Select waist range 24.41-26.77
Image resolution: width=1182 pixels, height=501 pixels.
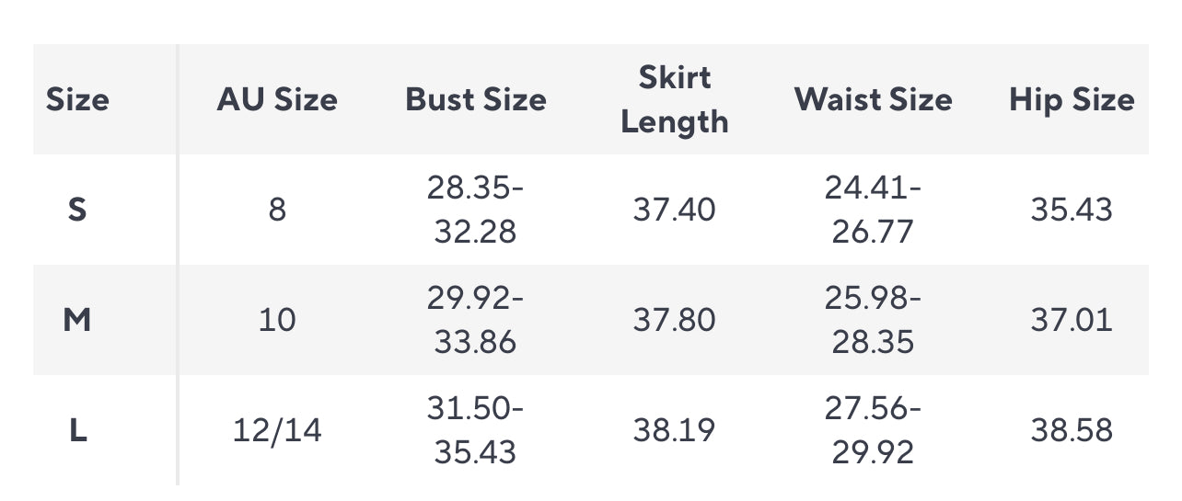pyautogui.click(x=874, y=210)
